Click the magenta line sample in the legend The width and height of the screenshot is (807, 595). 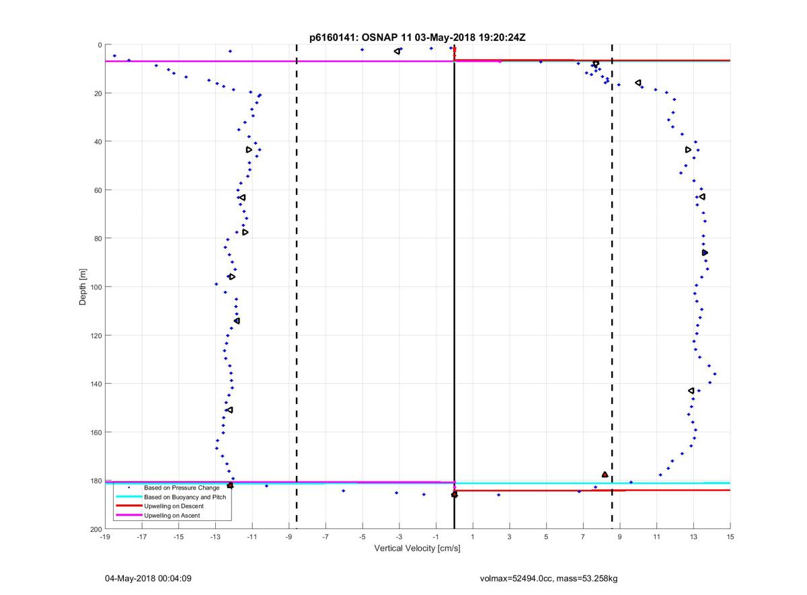tap(128, 515)
